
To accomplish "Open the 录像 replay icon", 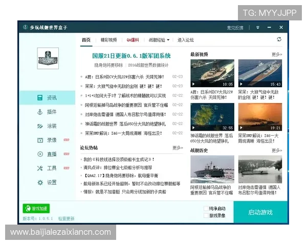I will coord(40,140).
